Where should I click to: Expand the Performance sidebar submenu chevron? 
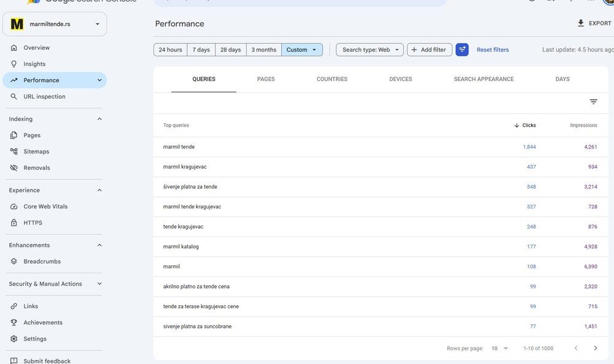point(99,80)
